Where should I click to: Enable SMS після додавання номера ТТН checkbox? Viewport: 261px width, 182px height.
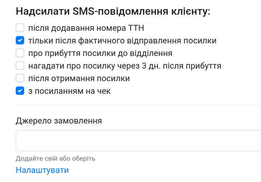[20, 28]
